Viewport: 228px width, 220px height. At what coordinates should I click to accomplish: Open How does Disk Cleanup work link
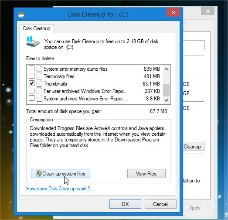click(x=58, y=189)
